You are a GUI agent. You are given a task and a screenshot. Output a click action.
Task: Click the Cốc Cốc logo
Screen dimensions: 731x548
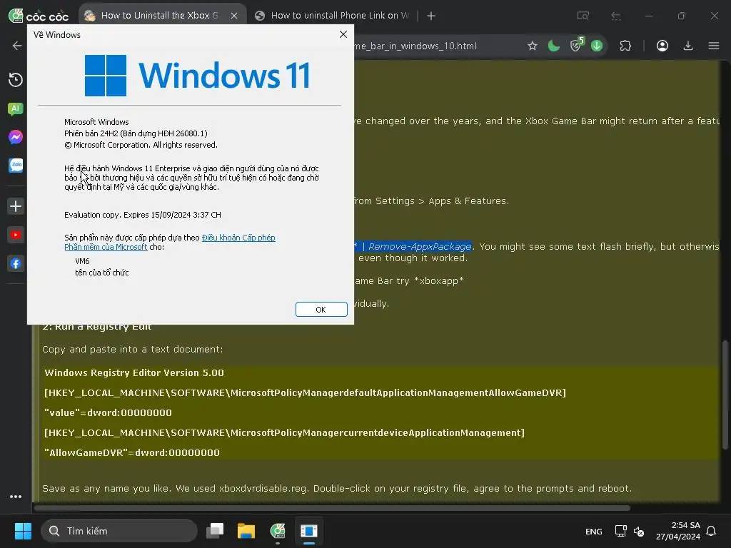point(39,16)
